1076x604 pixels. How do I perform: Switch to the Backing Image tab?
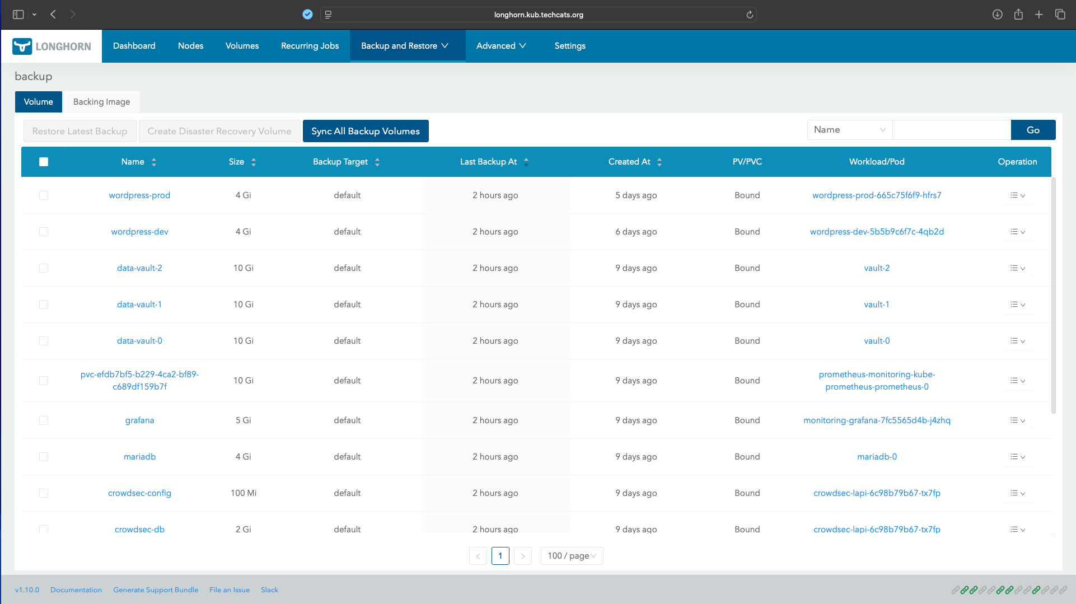[101, 101]
